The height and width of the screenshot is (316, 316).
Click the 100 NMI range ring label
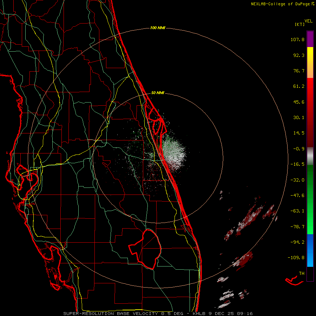[x=158, y=28]
